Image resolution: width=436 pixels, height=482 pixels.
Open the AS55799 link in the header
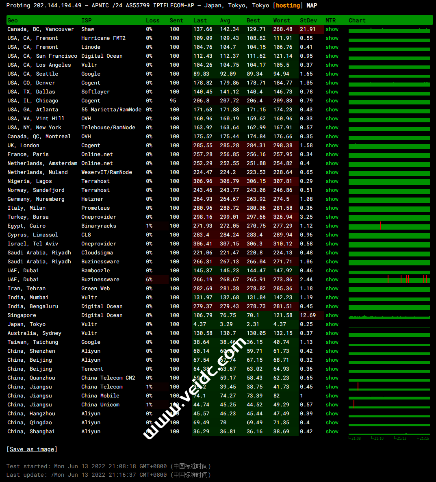coord(138,6)
